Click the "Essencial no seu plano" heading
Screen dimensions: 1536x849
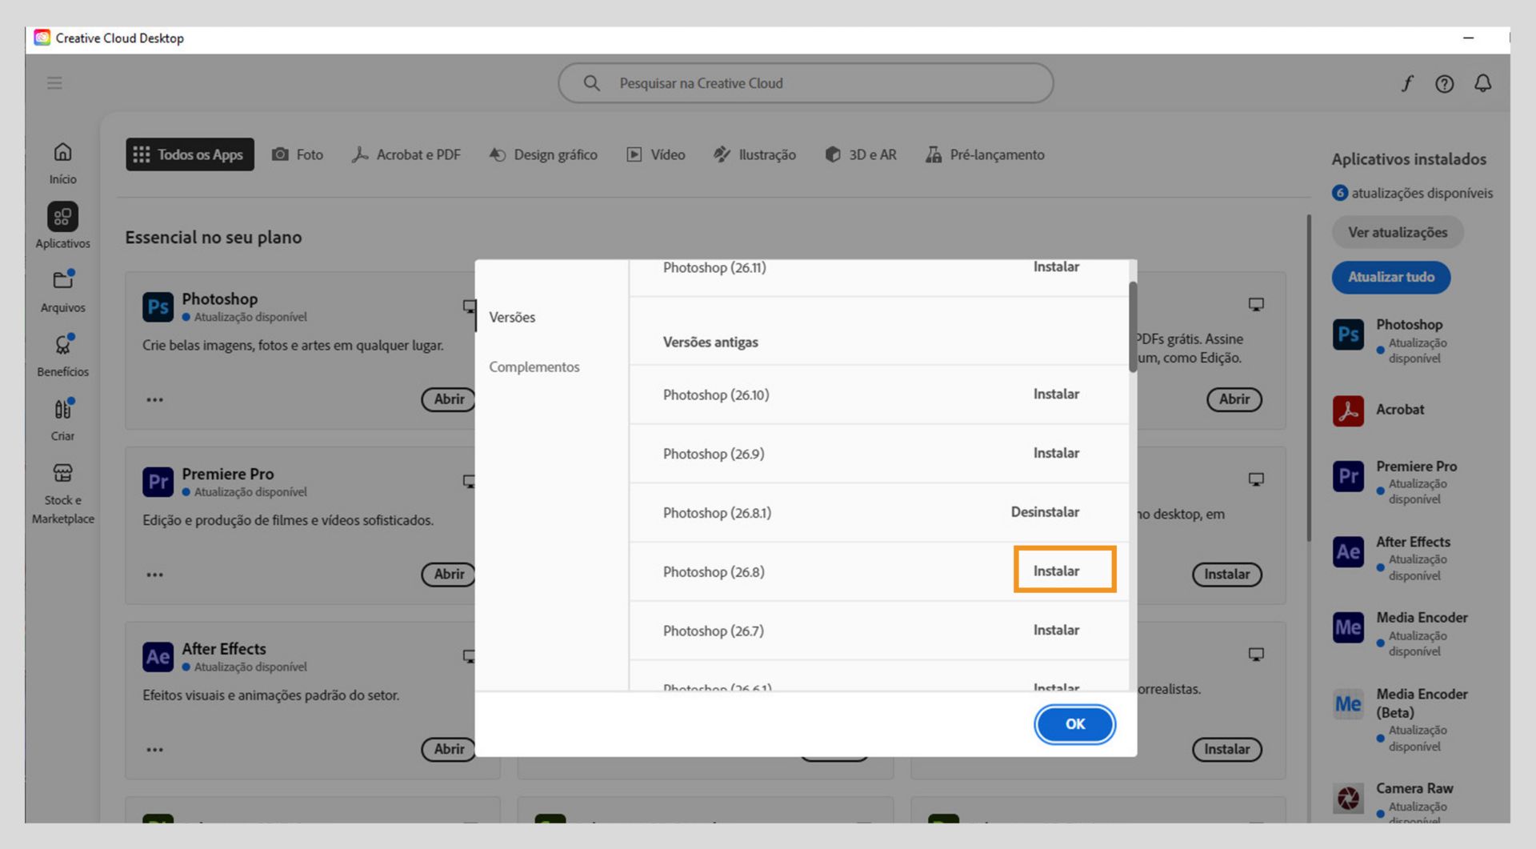tap(214, 238)
